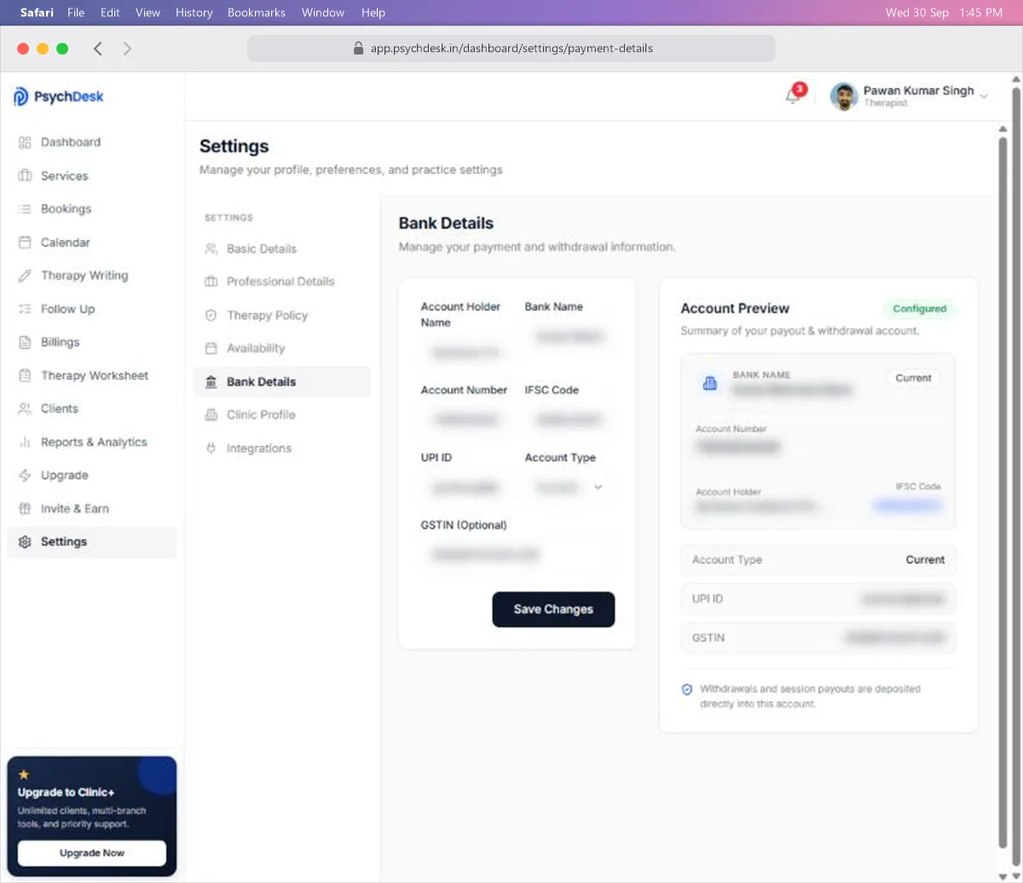The image size is (1023, 883).
Task: Click the Safari address bar
Action: coord(511,49)
